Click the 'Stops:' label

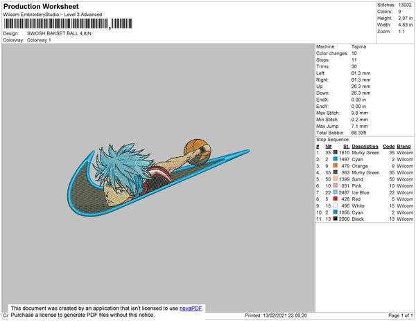[x=322, y=59]
